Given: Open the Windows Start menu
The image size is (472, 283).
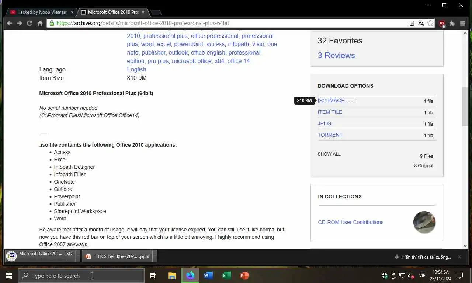Looking at the screenshot, I should click(x=9, y=276).
